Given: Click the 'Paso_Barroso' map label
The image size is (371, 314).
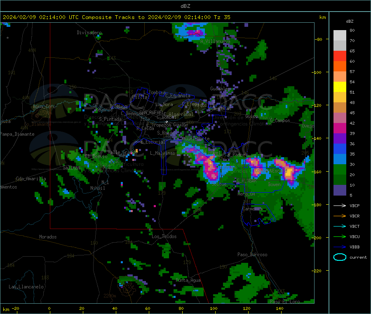Looking at the screenshot, I should (x=252, y=255).
